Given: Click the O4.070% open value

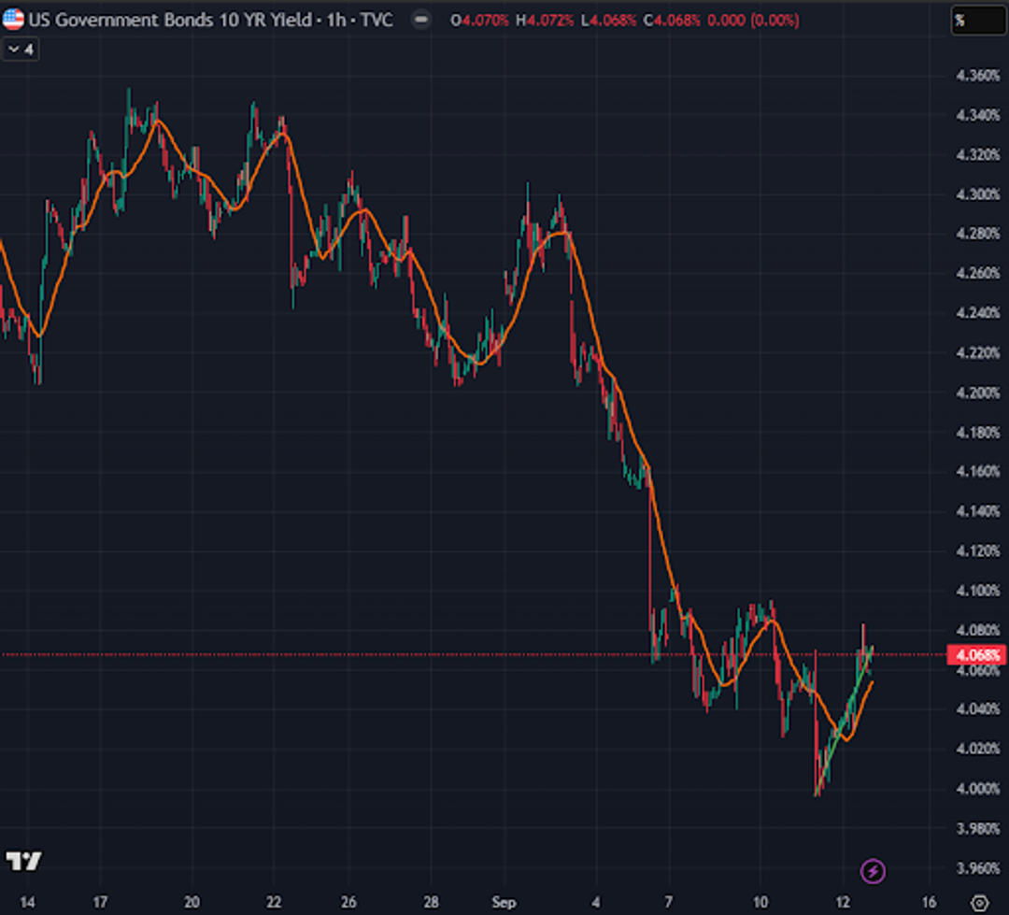Looking at the screenshot, I should 479,21.
